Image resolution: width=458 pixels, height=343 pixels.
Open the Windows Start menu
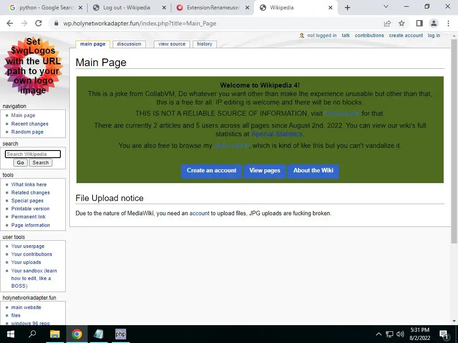(11, 334)
